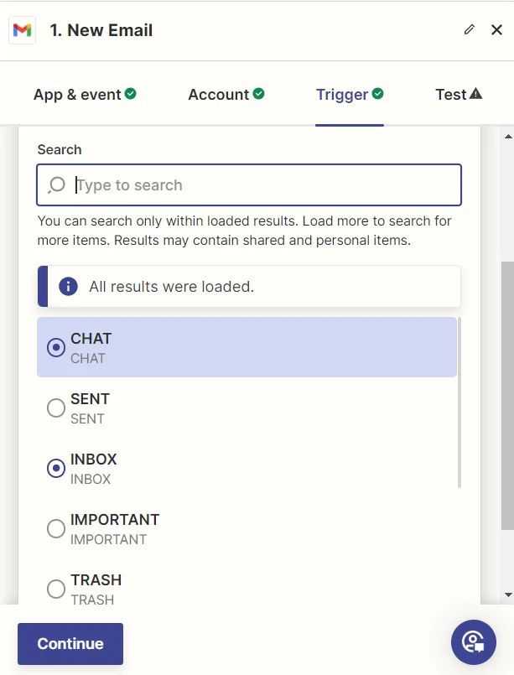Viewport: 514px width, 675px height.
Task: Close the New Email step panel
Action: (x=496, y=29)
